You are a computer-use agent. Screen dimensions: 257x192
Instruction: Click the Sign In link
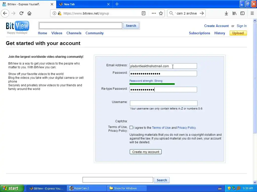[x=242, y=26]
